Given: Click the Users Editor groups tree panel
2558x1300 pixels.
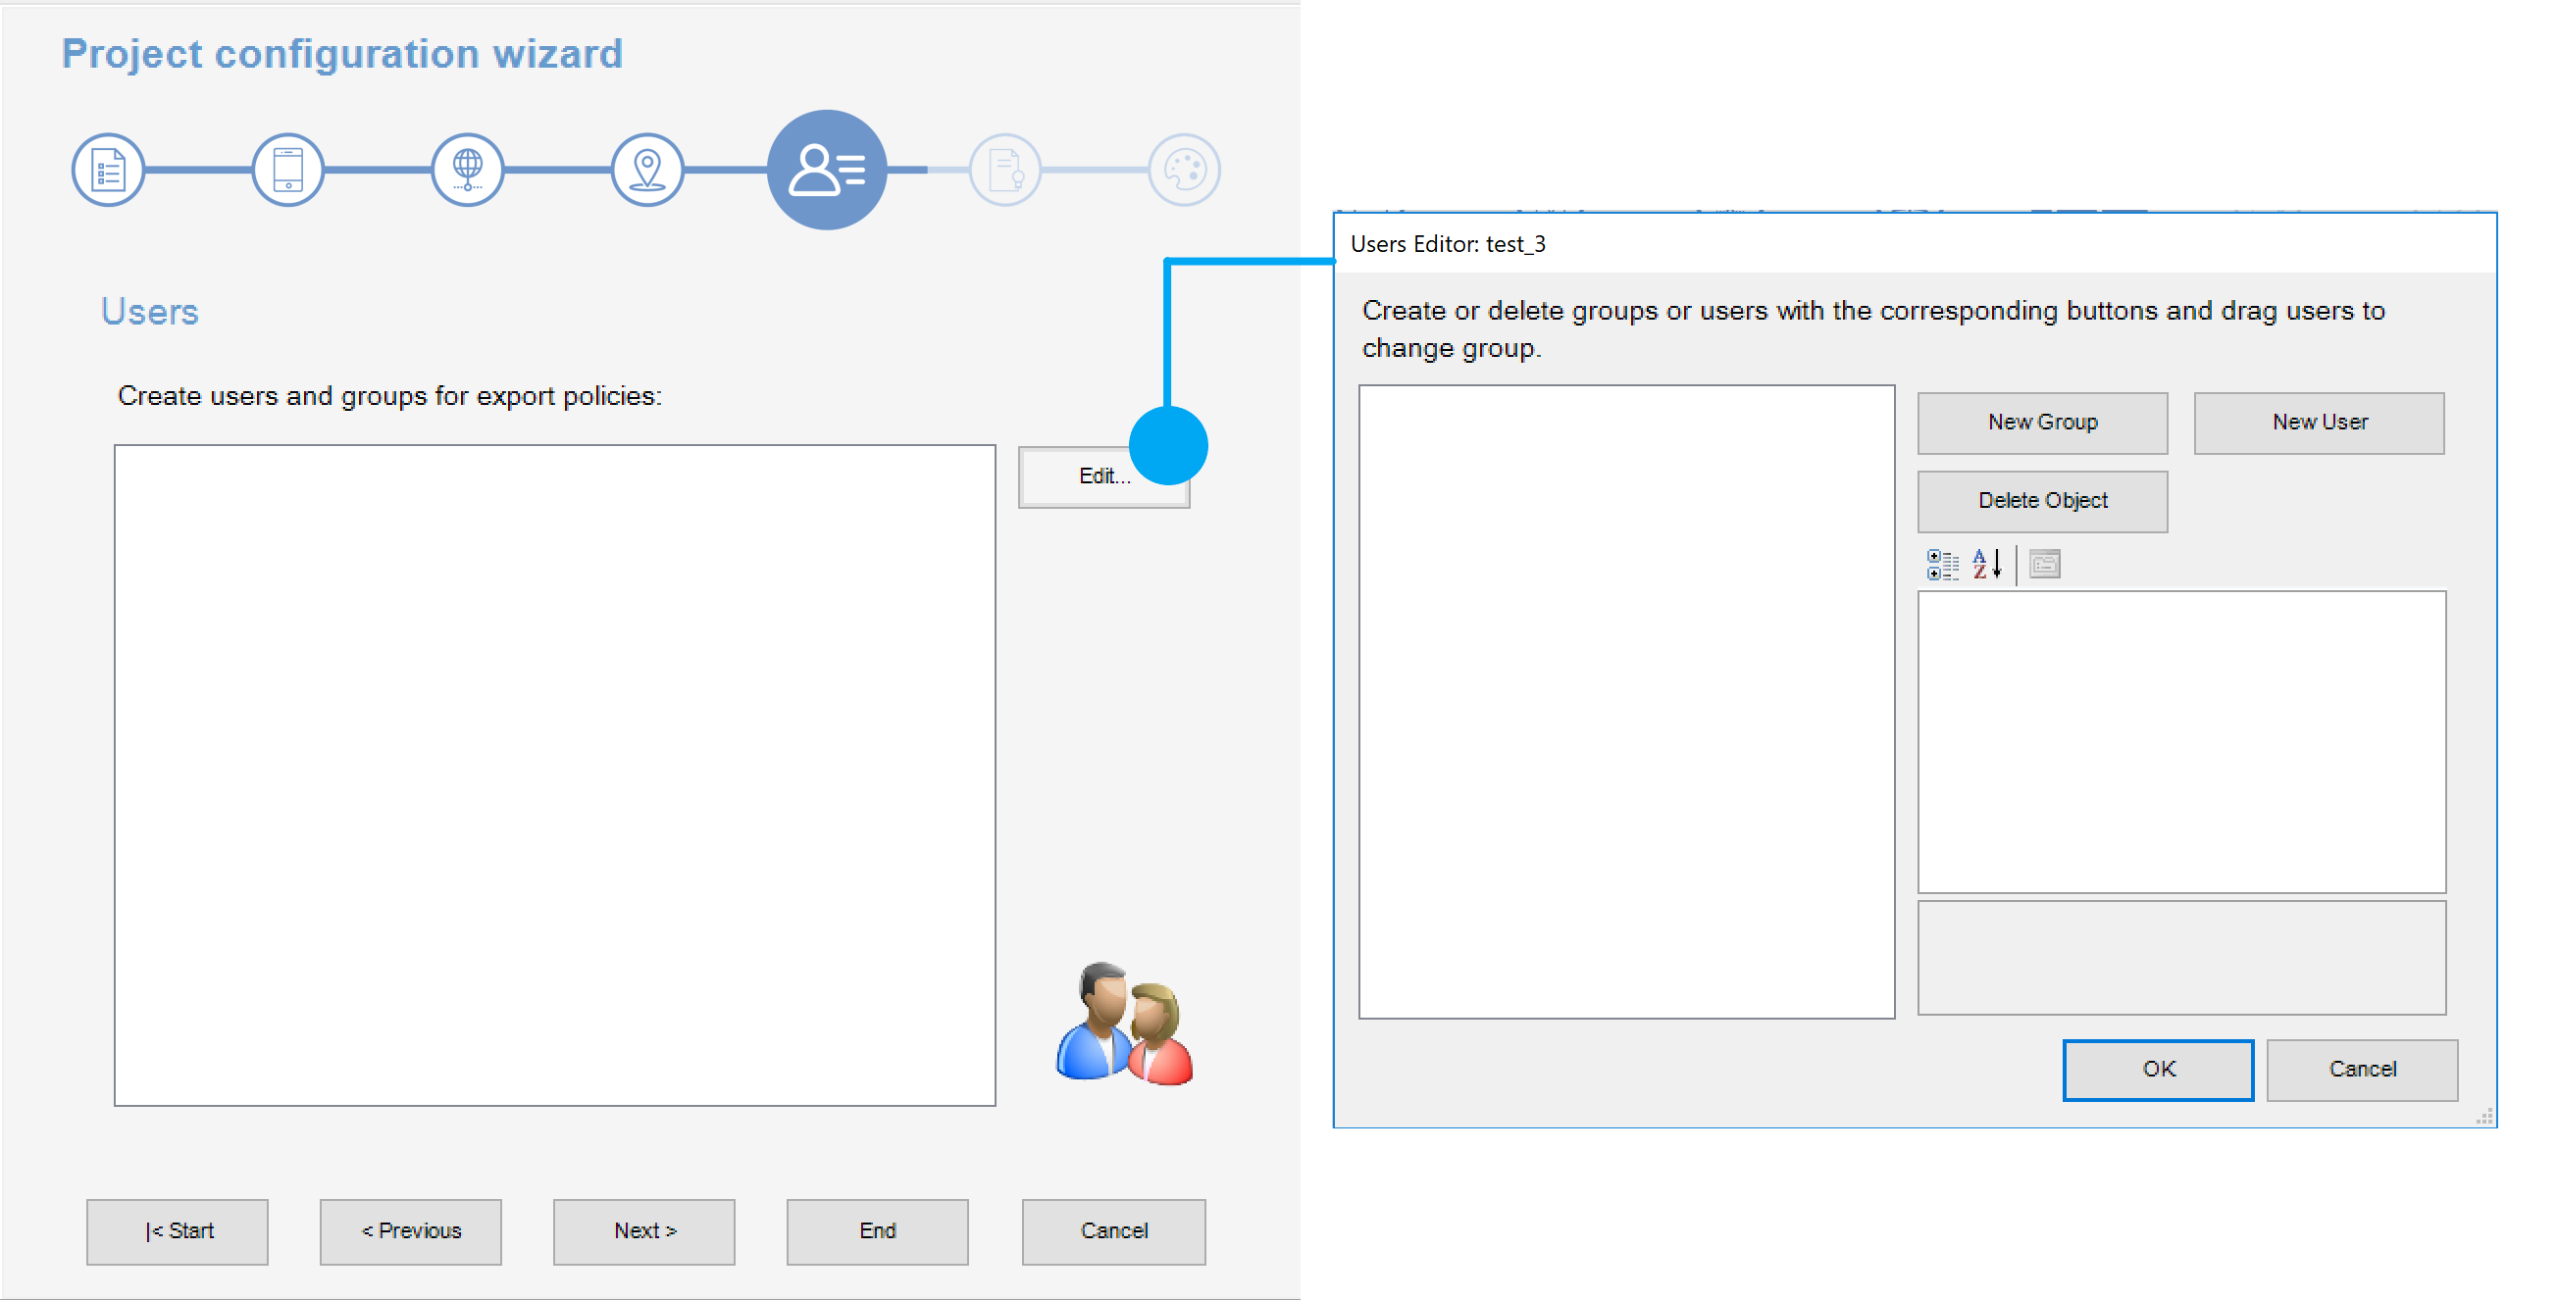Looking at the screenshot, I should click(x=1626, y=702).
